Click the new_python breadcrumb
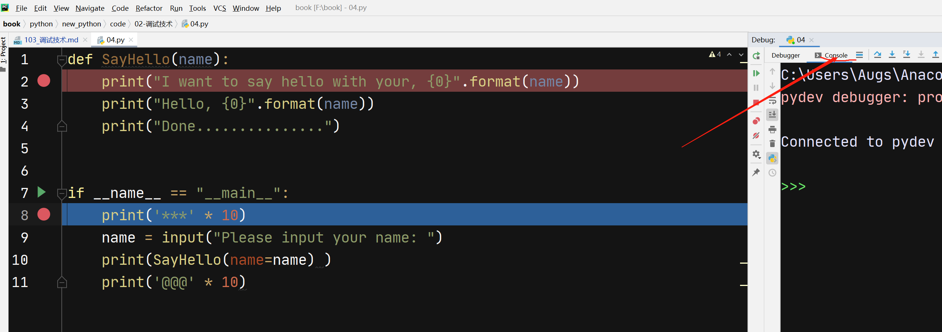942x332 pixels. 81,24
